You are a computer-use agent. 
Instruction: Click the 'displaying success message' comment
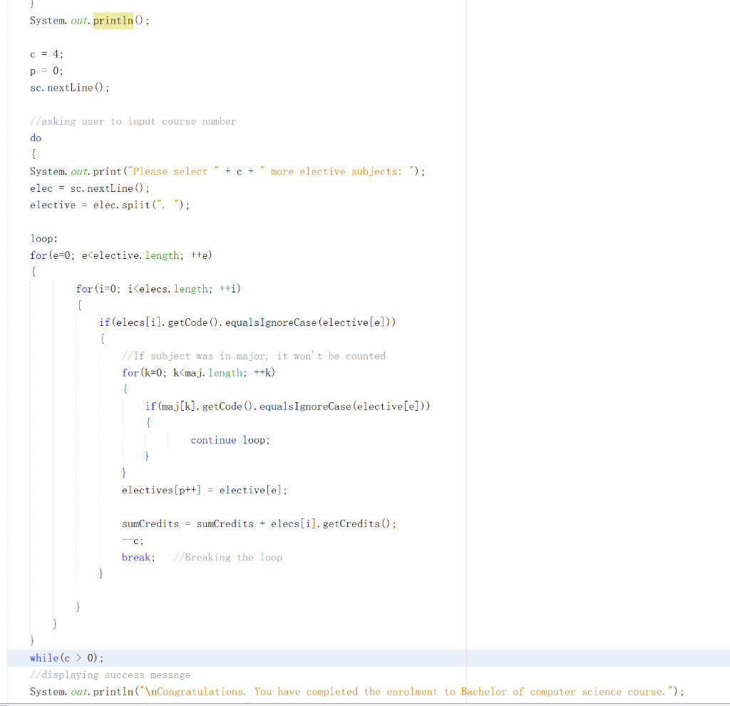[x=110, y=675]
